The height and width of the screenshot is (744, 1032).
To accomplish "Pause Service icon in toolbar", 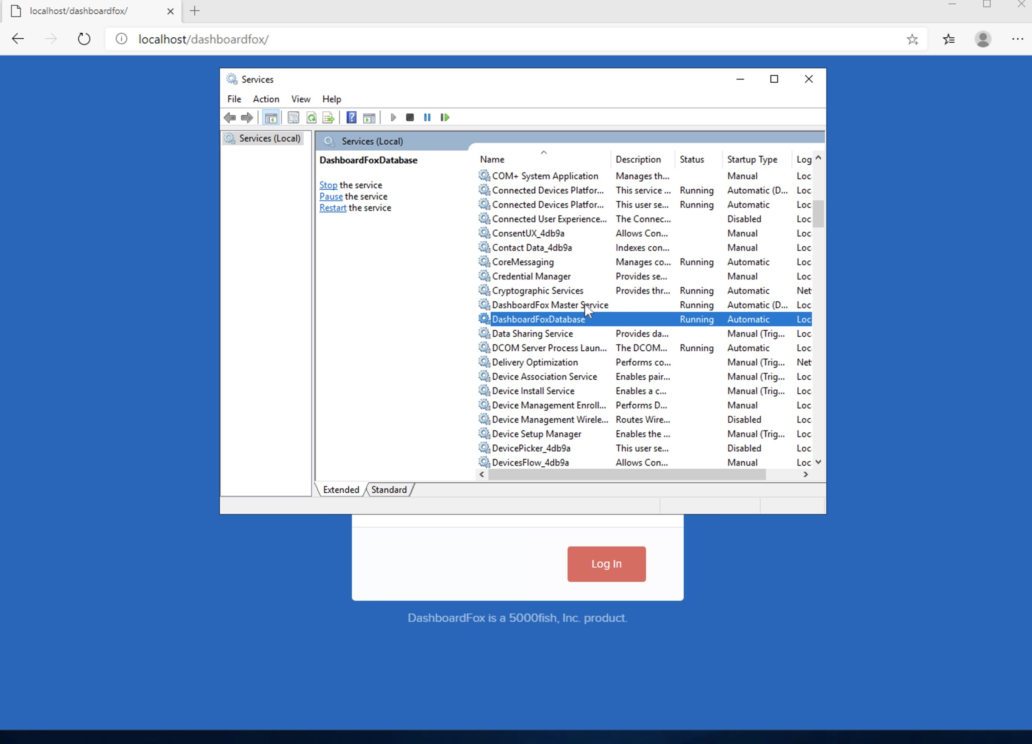I will click(x=427, y=117).
